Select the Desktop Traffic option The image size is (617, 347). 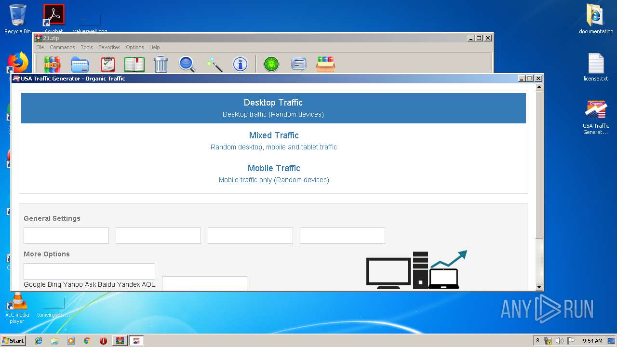pos(273,108)
